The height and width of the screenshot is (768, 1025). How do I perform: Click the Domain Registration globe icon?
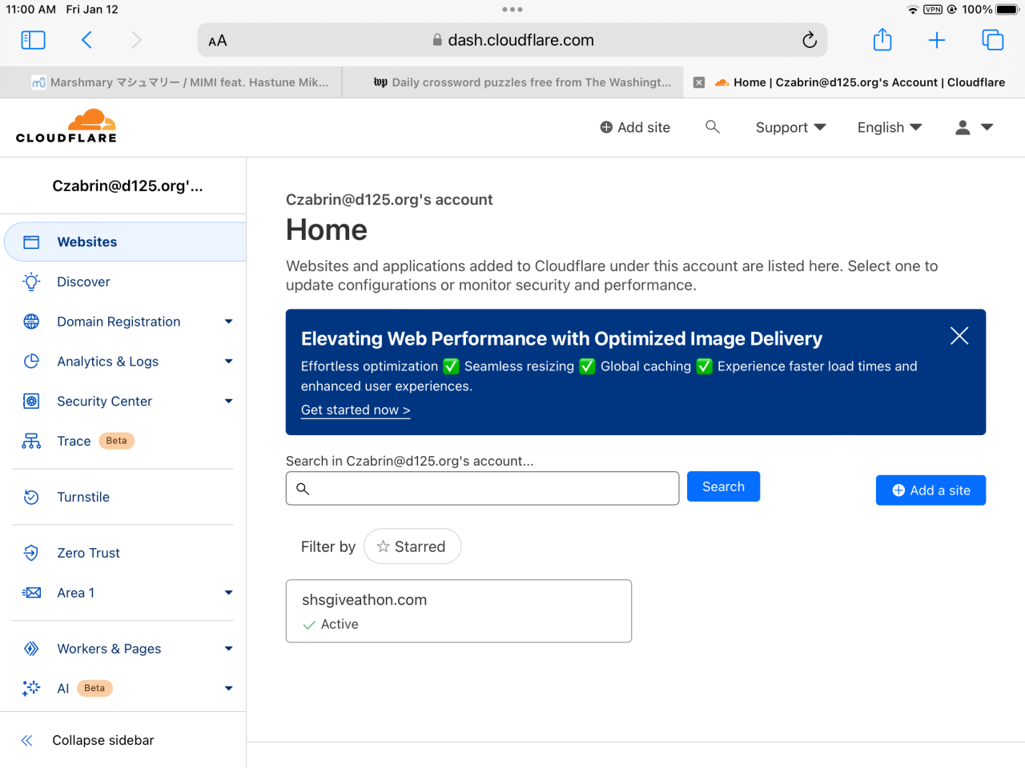pyautogui.click(x=31, y=322)
